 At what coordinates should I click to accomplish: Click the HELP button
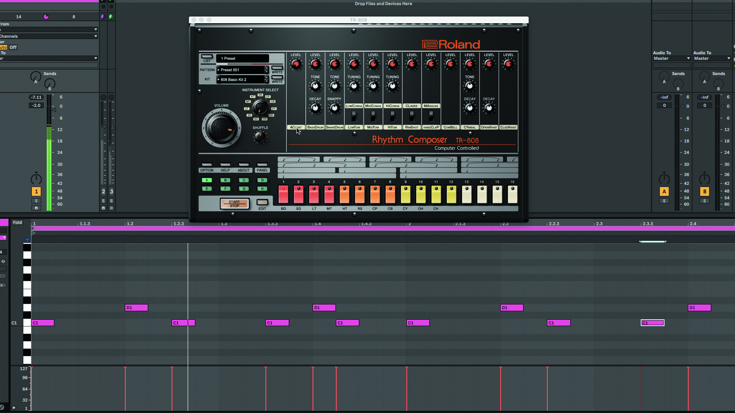225,165
